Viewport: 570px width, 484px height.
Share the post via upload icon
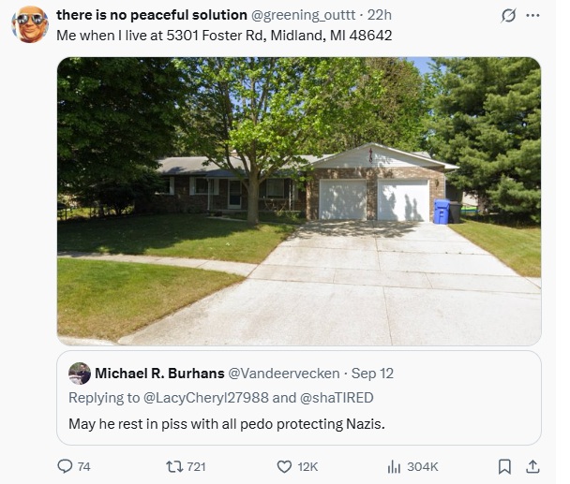(532, 466)
